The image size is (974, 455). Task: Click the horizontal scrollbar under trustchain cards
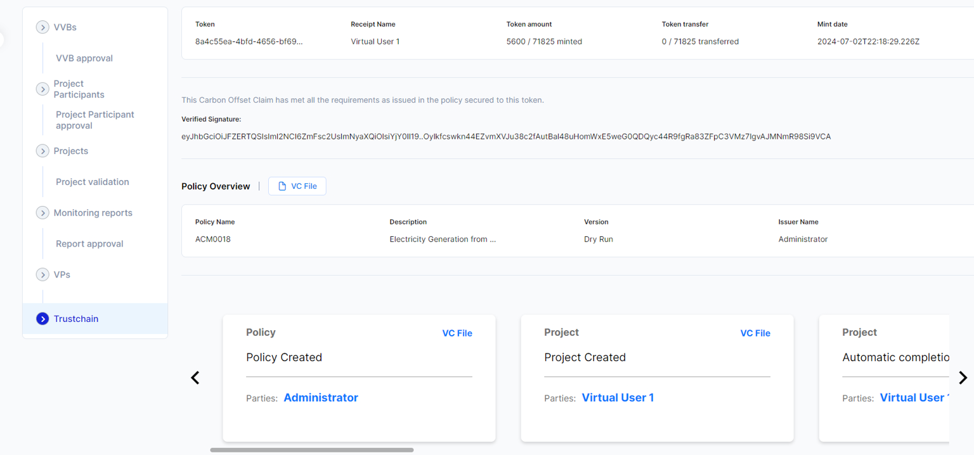(x=311, y=450)
